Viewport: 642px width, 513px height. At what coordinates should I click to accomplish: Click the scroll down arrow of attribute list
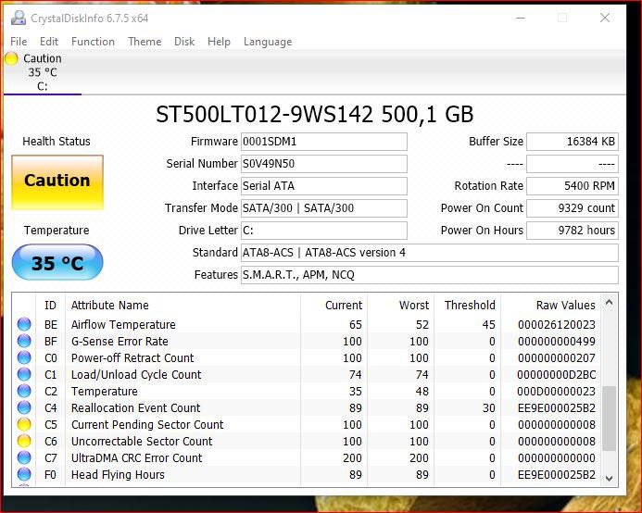tap(609, 478)
